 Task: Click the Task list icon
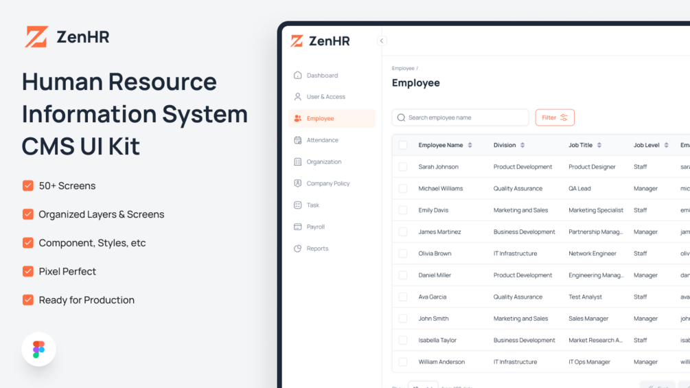(x=297, y=205)
